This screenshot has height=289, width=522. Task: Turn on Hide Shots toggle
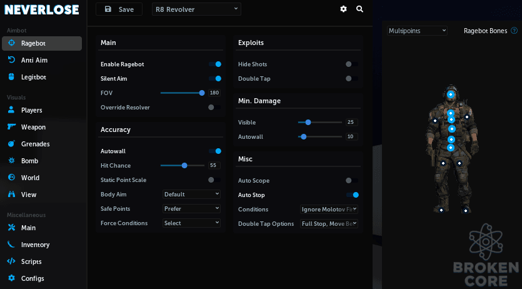coord(352,64)
